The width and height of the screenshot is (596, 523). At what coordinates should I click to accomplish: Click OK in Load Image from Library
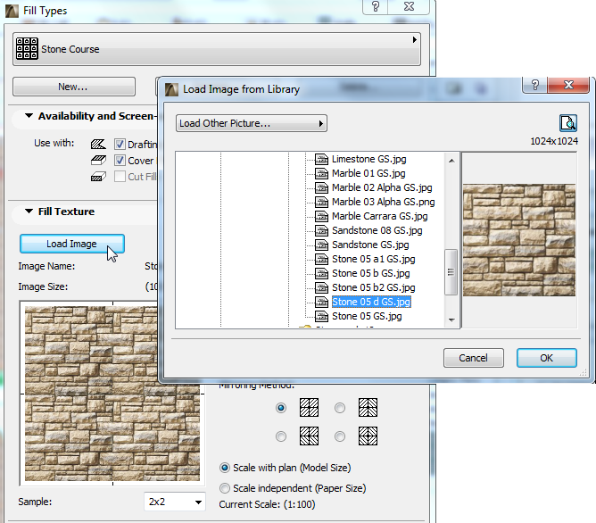point(547,358)
